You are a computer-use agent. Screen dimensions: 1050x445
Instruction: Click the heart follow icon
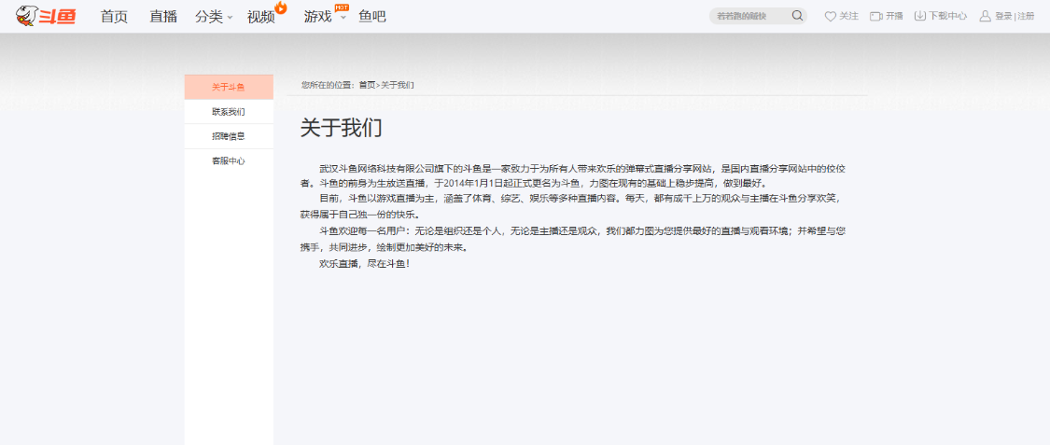[x=831, y=16]
